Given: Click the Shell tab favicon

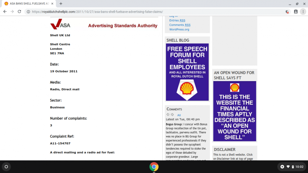Looking at the screenshot, I should coord(6,3).
